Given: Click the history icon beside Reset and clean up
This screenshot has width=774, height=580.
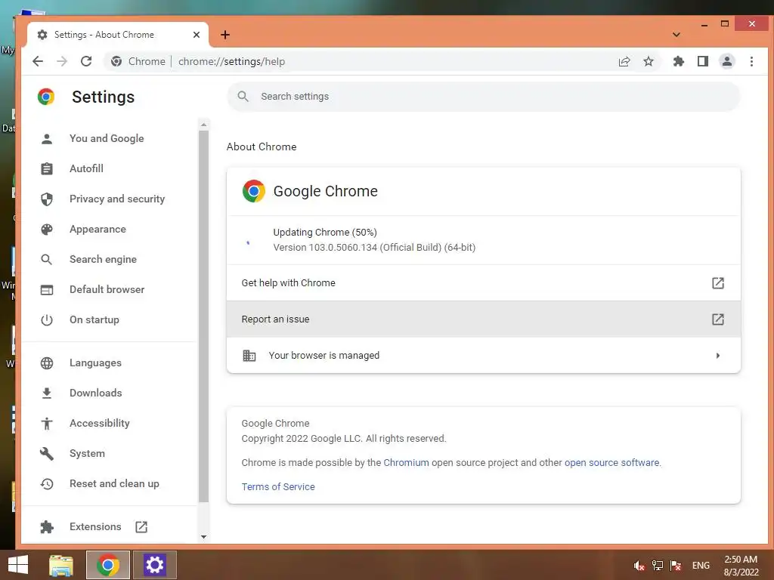Looking at the screenshot, I should 47,484.
